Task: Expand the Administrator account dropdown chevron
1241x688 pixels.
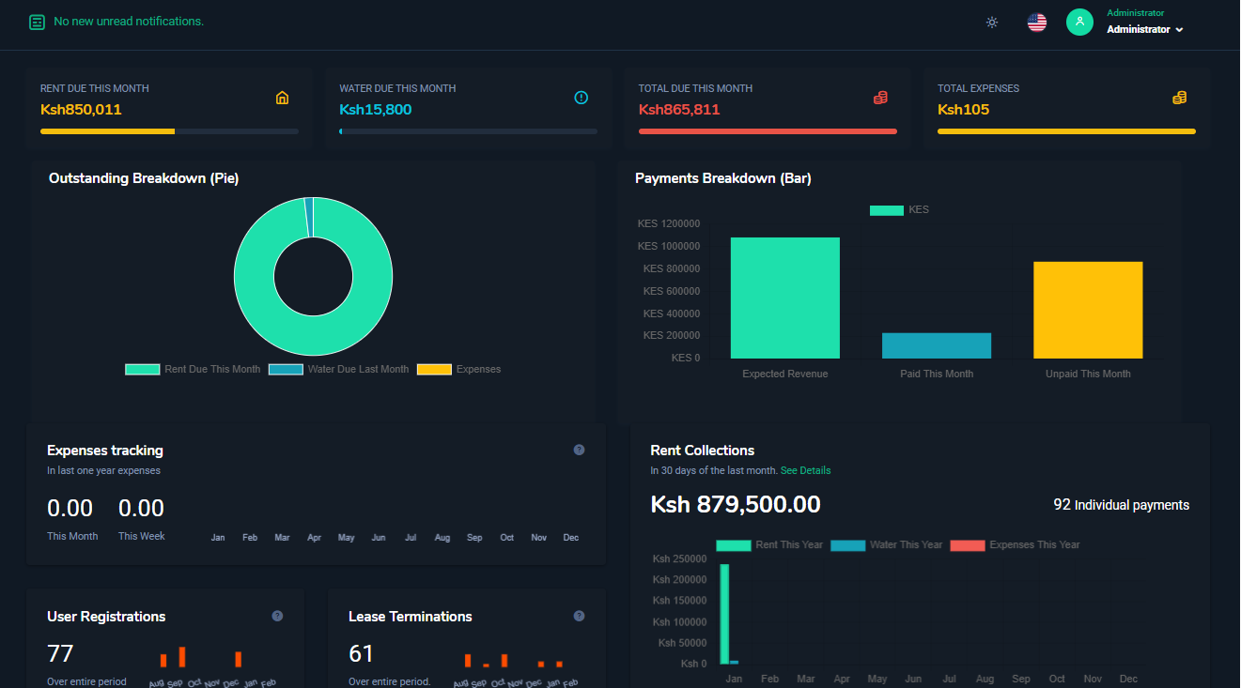Action: point(1179,30)
